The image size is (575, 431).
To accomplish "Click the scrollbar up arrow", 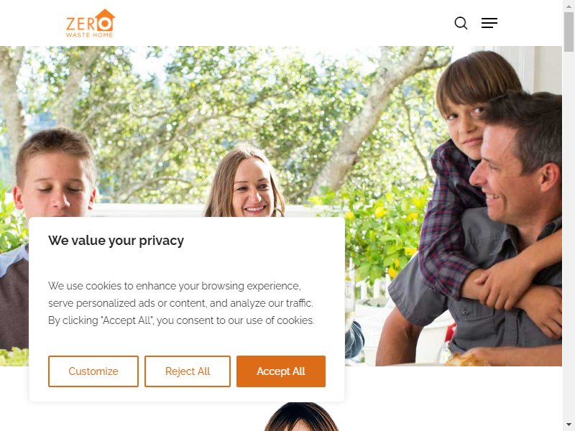I will click(x=569, y=6).
